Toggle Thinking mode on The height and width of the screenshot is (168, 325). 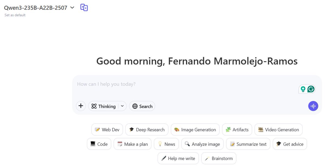click(x=103, y=106)
